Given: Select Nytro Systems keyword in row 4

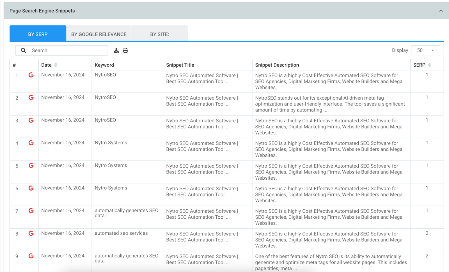Looking at the screenshot, I should (x=111, y=143).
